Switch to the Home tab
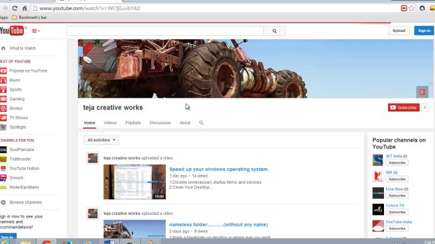The height and width of the screenshot is (244, 435). coord(90,123)
